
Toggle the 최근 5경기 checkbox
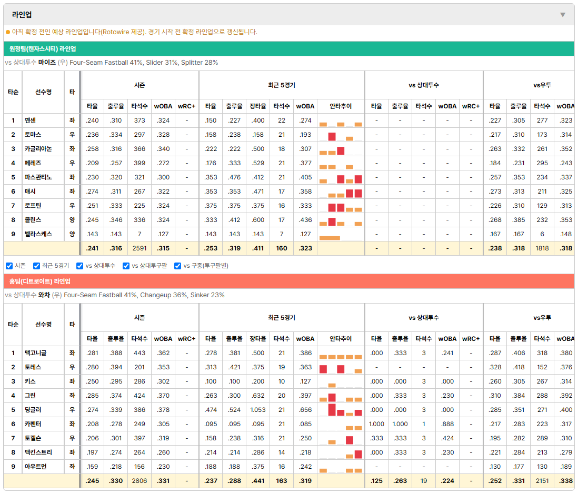click(x=36, y=266)
